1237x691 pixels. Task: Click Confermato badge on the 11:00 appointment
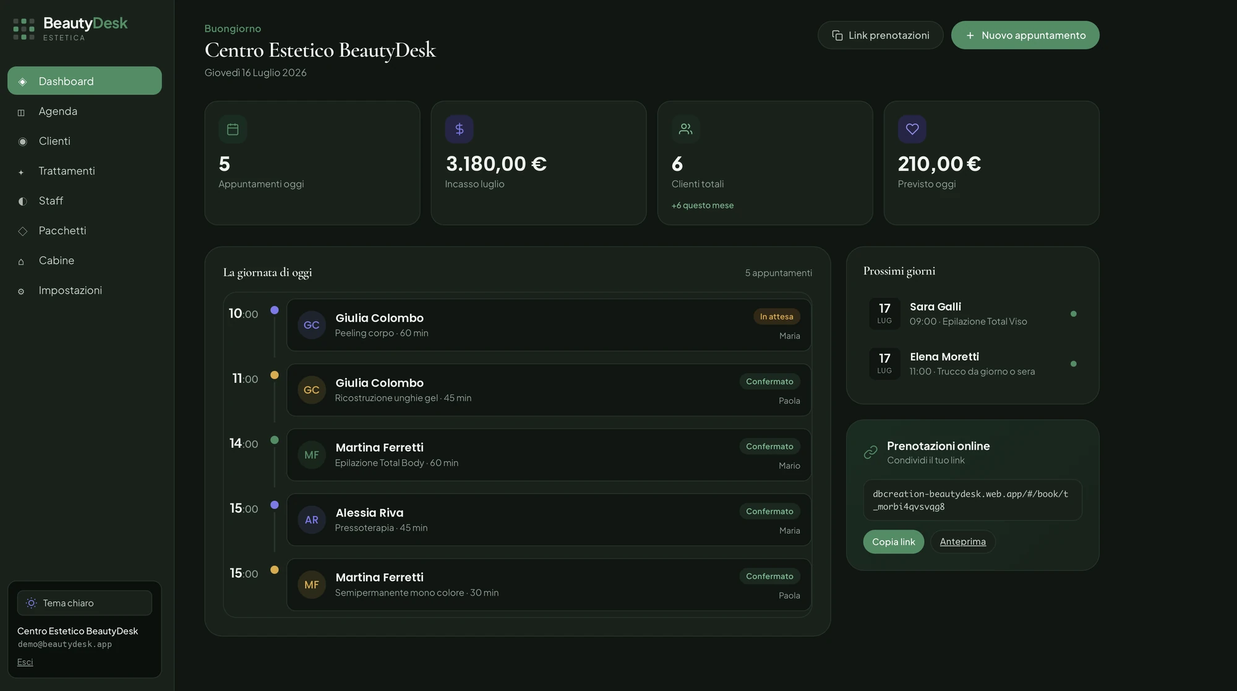click(x=769, y=382)
